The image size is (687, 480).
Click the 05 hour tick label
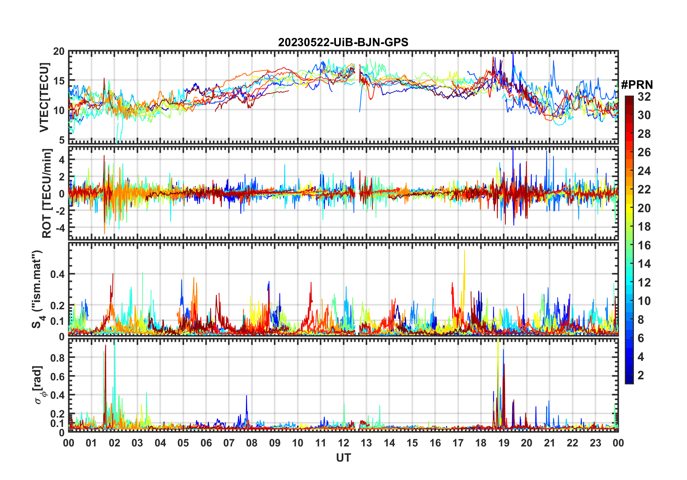click(x=183, y=443)
